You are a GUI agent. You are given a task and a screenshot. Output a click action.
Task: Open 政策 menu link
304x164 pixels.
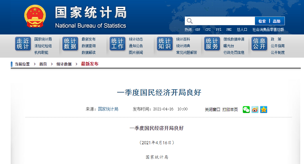pyautogui.click(x=276, y=39)
